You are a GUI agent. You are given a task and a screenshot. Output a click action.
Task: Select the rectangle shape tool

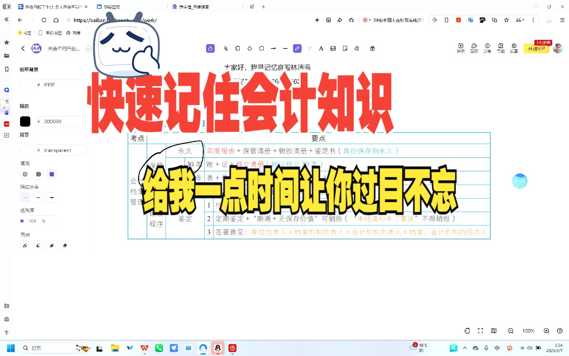pos(238,48)
